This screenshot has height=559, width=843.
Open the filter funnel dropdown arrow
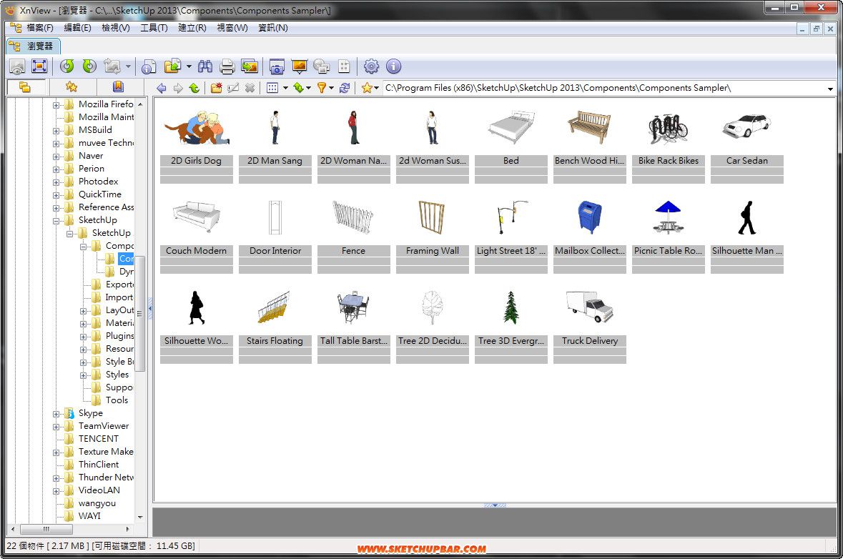click(x=331, y=88)
